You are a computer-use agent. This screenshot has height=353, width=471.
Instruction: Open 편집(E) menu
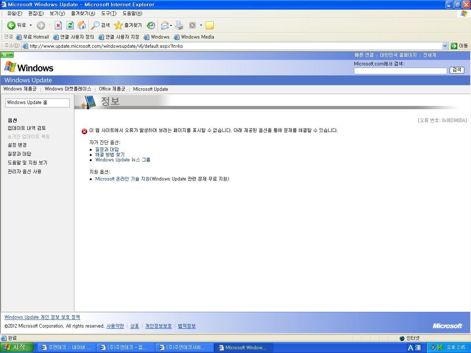pos(36,13)
